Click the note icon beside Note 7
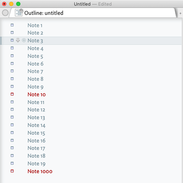Image resolution: width=183 pixels, height=183 pixels. [x=12, y=71]
